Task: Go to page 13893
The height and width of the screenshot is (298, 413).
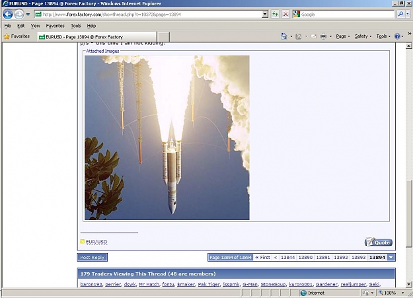Action: [358, 258]
